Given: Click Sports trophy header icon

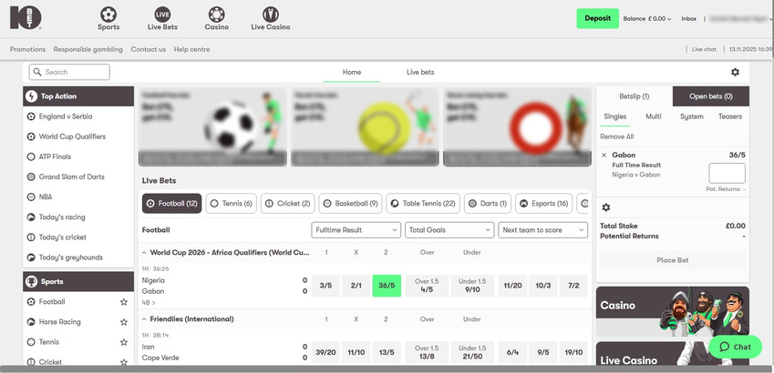Looking at the screenshot, I should click(31, 281).
